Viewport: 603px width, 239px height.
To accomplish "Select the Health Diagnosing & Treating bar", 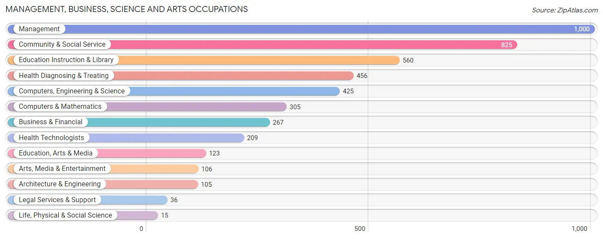I will click(x=181, y=76).
